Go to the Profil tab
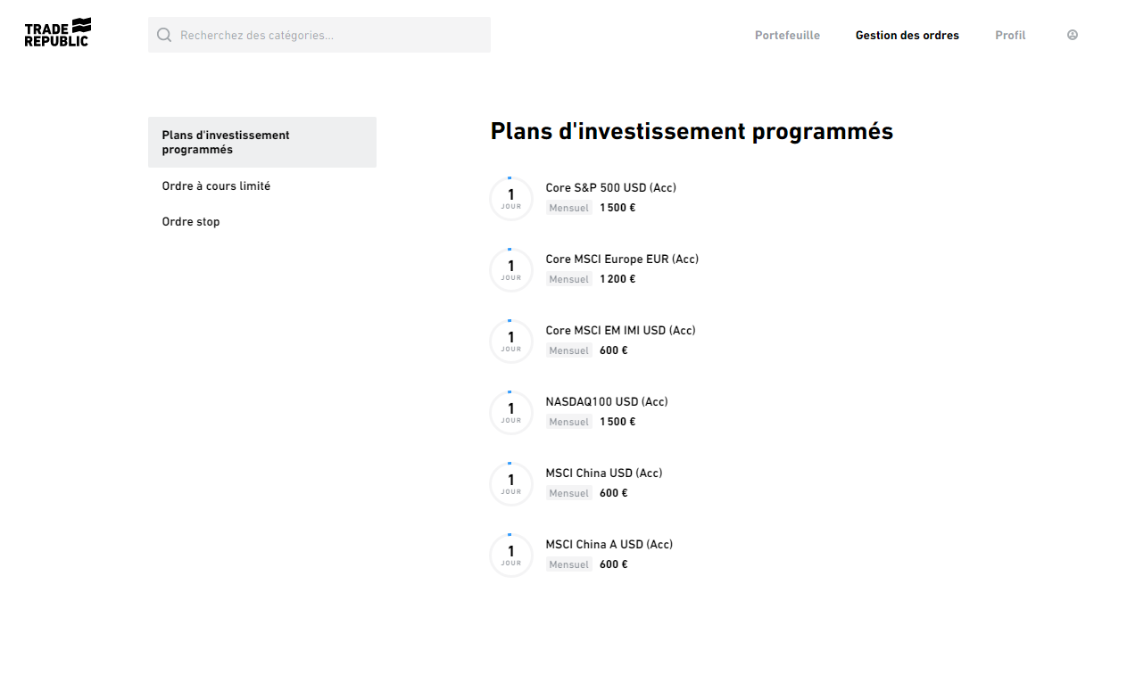The image size is (1127, 675). click(x=1010, y=36)
